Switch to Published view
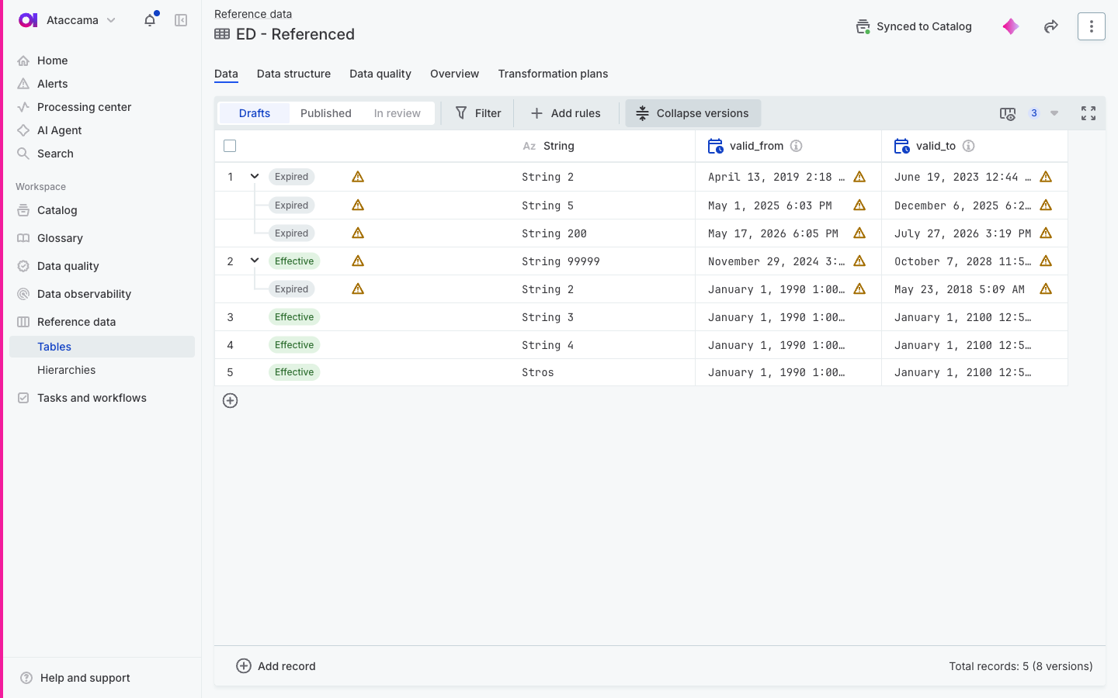The width and height of the screenshot is (1118, 698). pos(326,113)
